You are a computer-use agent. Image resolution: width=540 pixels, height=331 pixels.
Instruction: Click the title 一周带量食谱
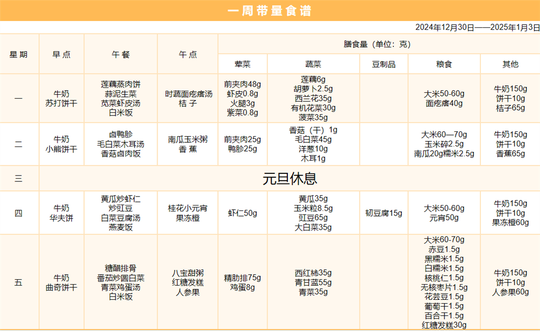[269, 11]
